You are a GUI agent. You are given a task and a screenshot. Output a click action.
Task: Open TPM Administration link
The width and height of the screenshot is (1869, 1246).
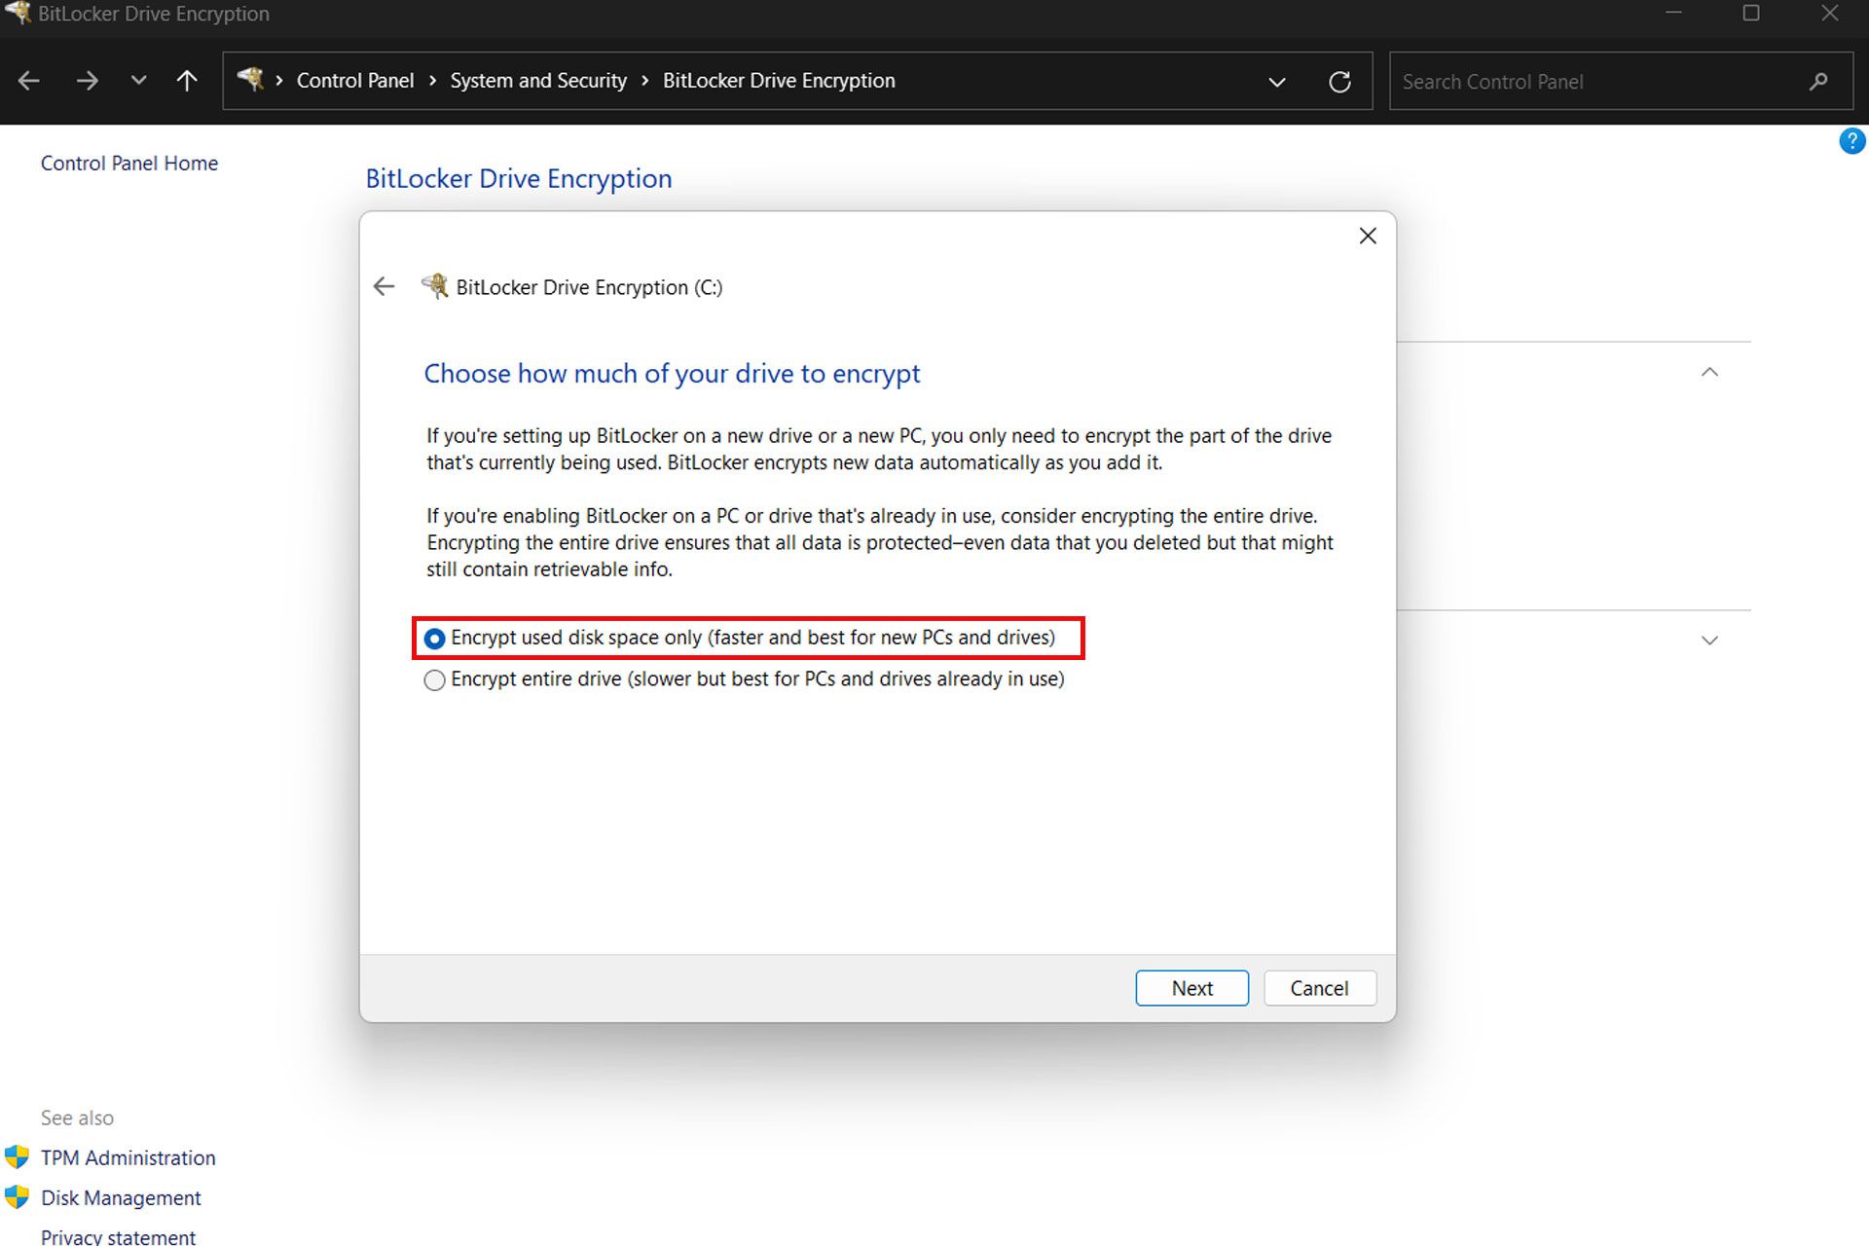128,1157
